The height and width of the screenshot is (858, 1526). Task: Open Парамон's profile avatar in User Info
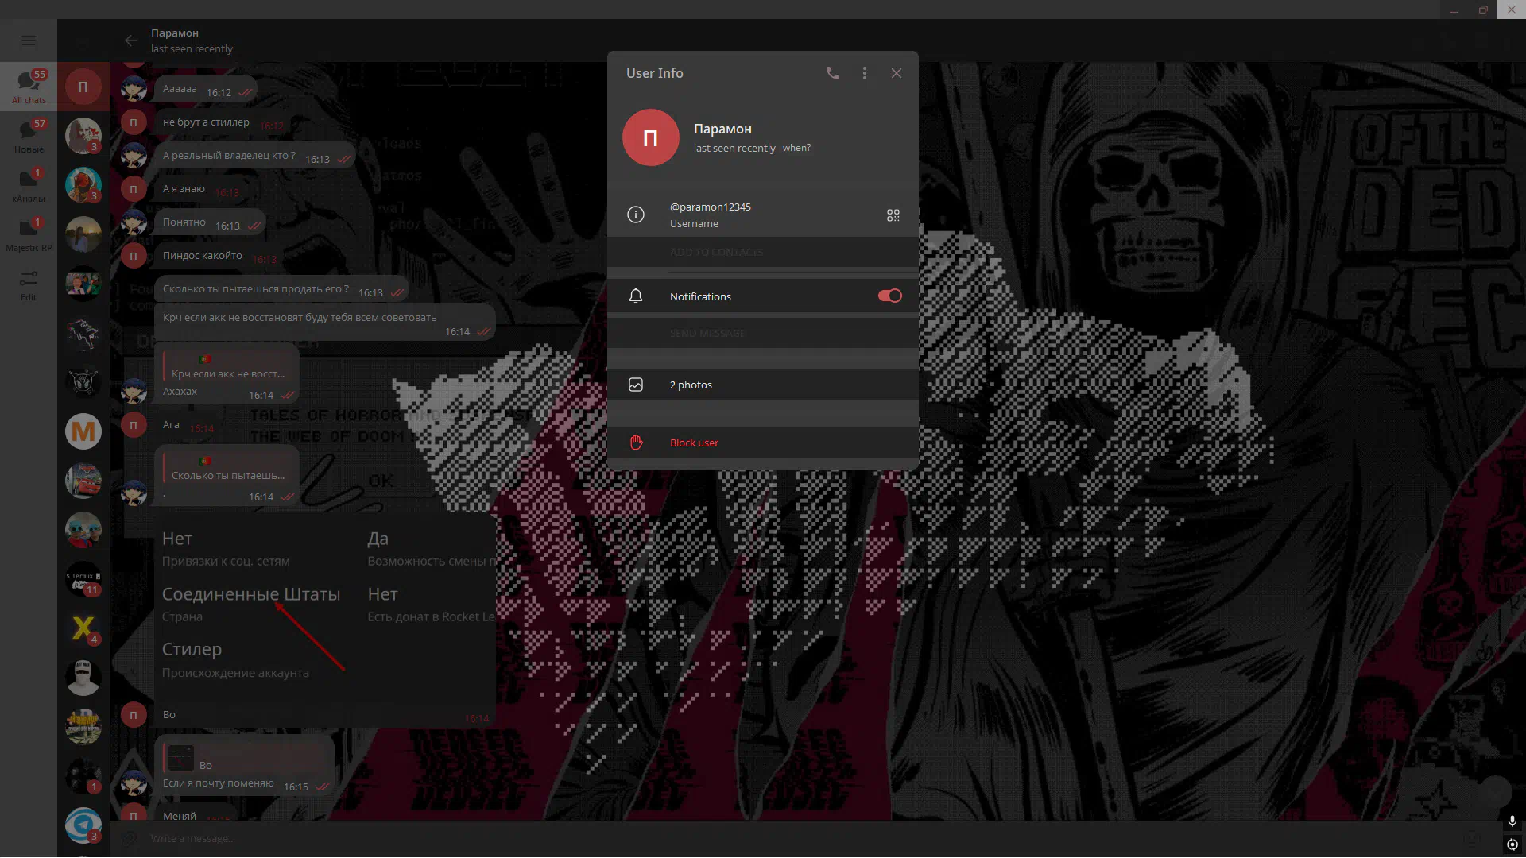pos(651,137)
